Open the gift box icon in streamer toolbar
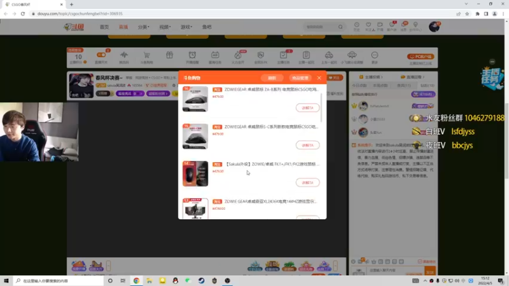Viewport: 509px width, 286px height. click(x=169, y=55)
